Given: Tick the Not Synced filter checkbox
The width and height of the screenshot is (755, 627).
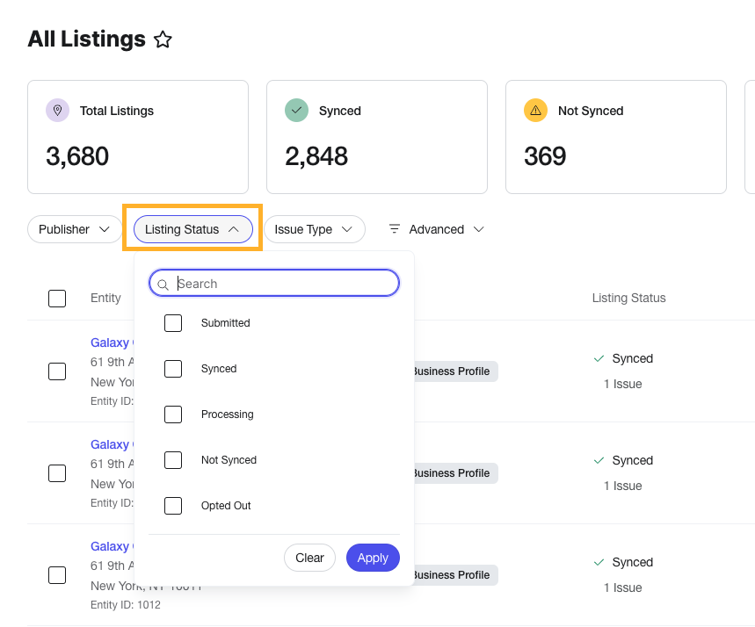Looking at the screenshot, I should pos(173,460).
